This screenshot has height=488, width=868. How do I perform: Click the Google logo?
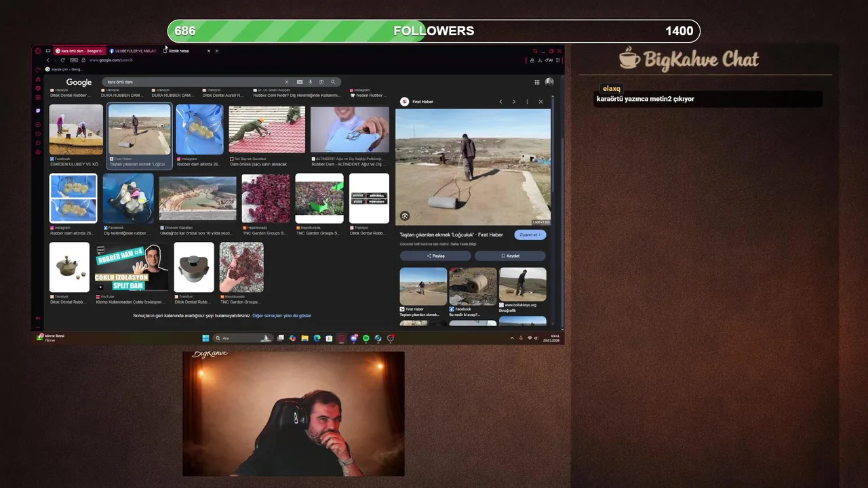[79, 82]
